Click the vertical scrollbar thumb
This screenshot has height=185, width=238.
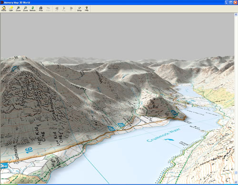click(x=236, y=173)
